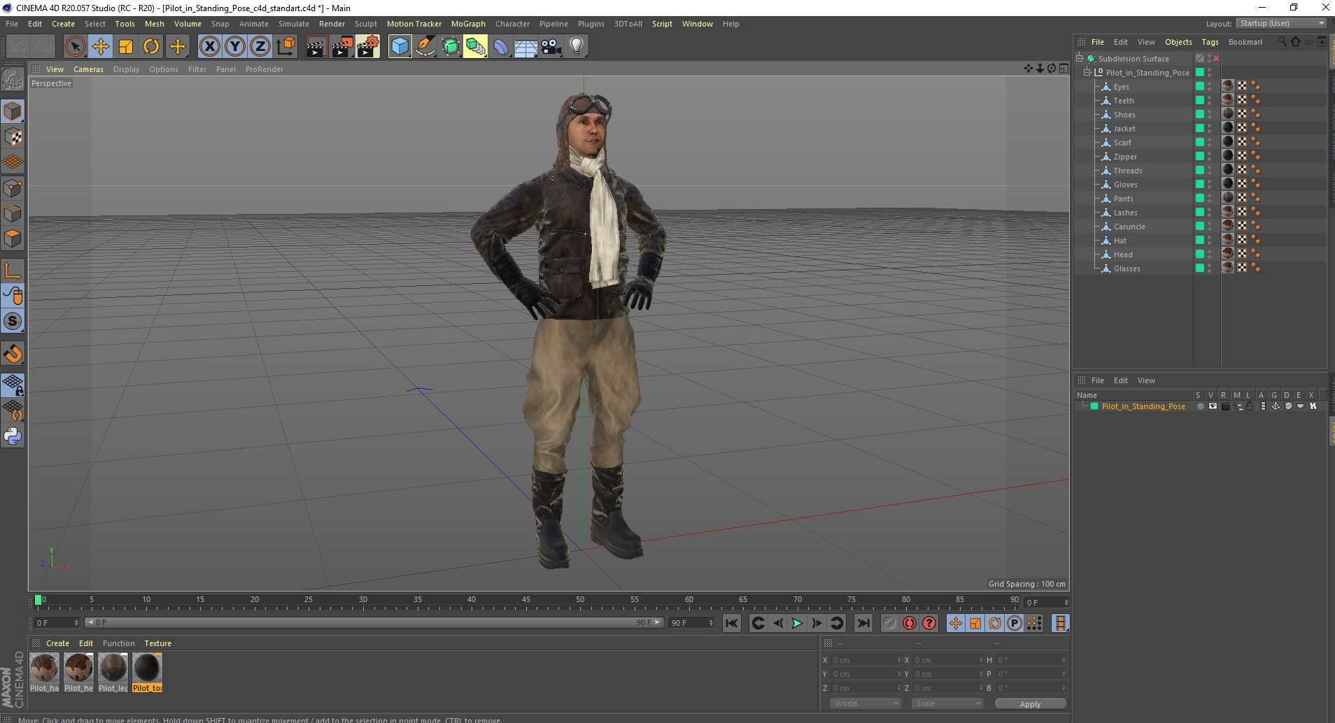Open the Timeline layout icon at far right

coord(1061,623)
